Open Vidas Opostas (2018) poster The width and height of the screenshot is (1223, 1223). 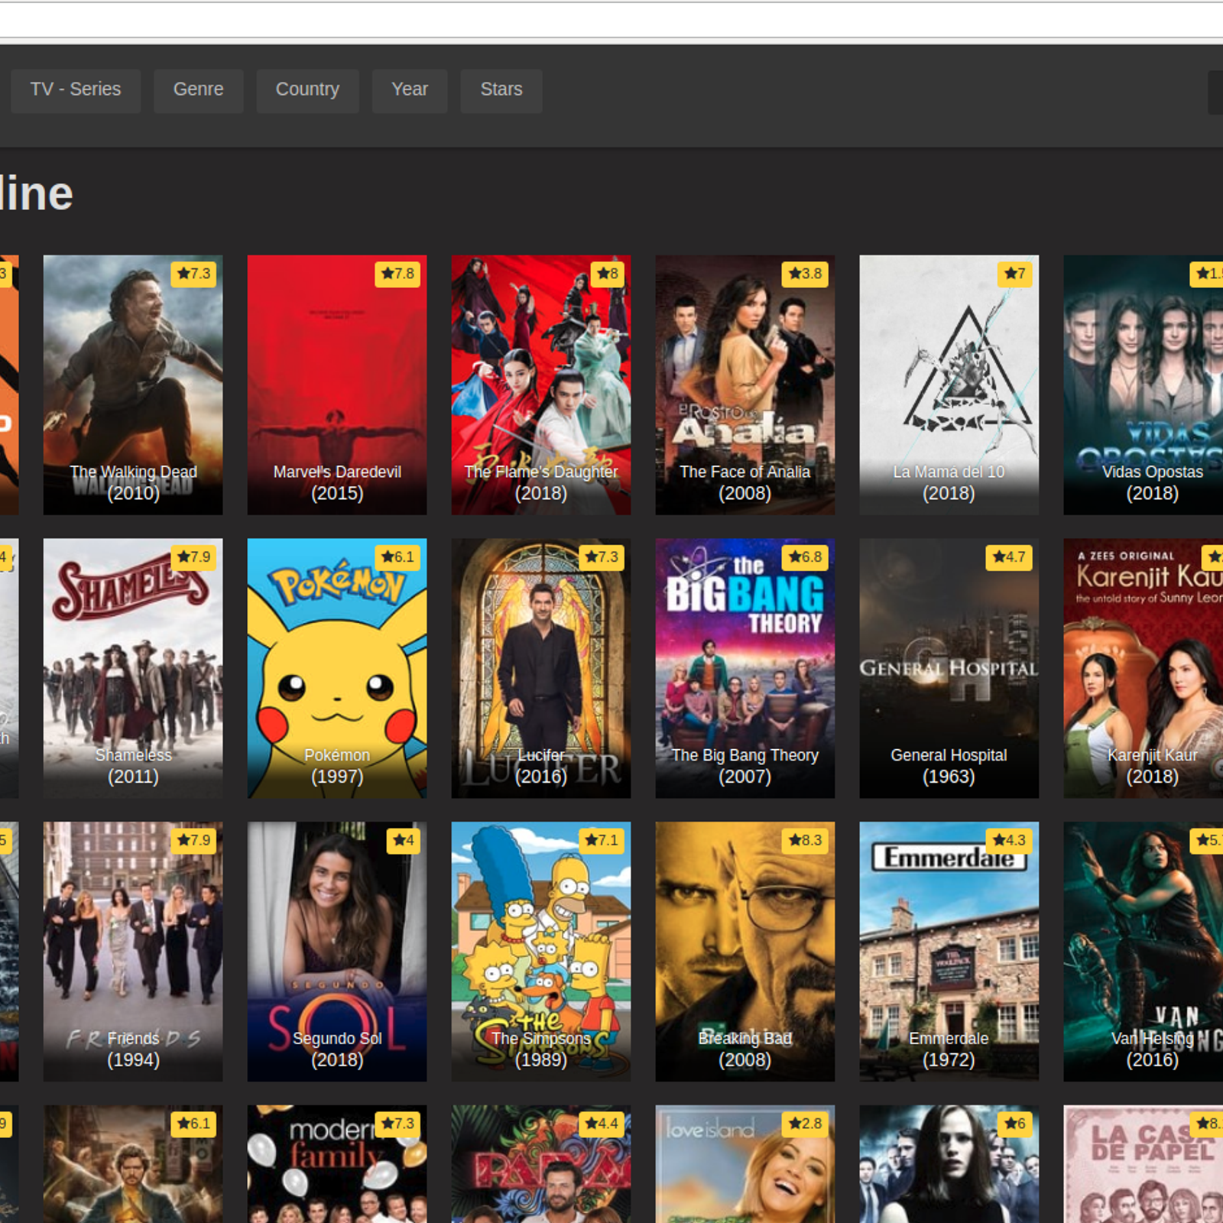(x=1144, y=384)
